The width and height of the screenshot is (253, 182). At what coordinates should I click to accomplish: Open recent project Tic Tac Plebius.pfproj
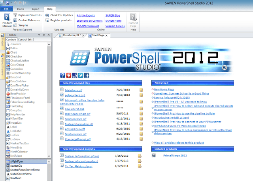[x=79, y=166]
